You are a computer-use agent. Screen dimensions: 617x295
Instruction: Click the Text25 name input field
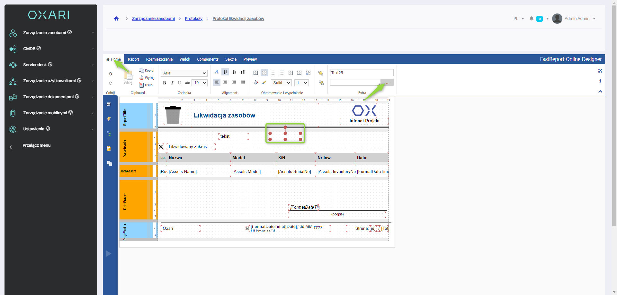[362, 73]
